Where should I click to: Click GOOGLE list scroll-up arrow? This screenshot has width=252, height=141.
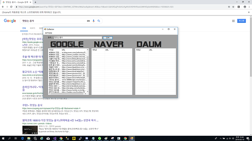(87, 50)
